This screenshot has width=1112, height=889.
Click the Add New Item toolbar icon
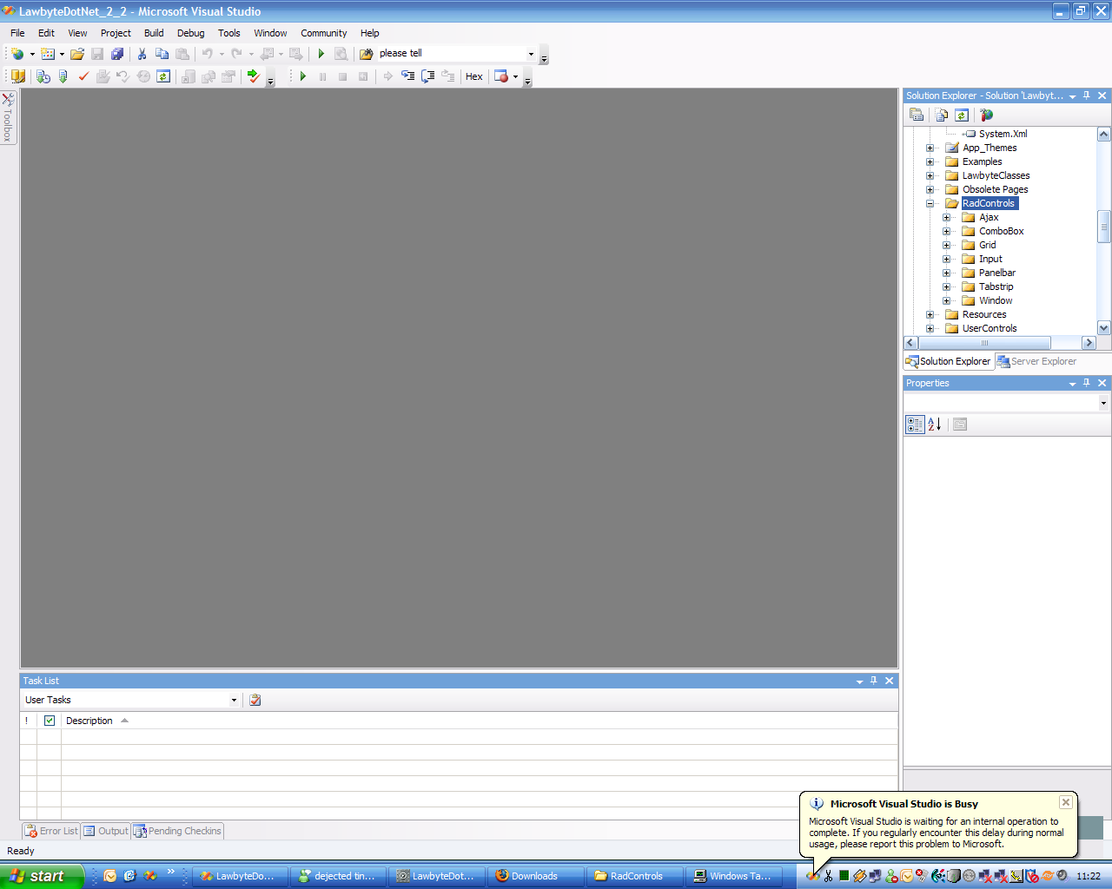coord(48,54)
